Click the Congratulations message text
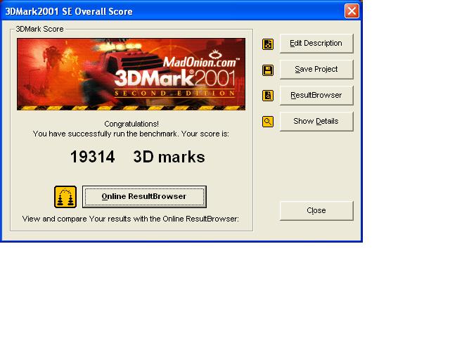450x360 pixels. pyautogui.click(x=131, y=124)
